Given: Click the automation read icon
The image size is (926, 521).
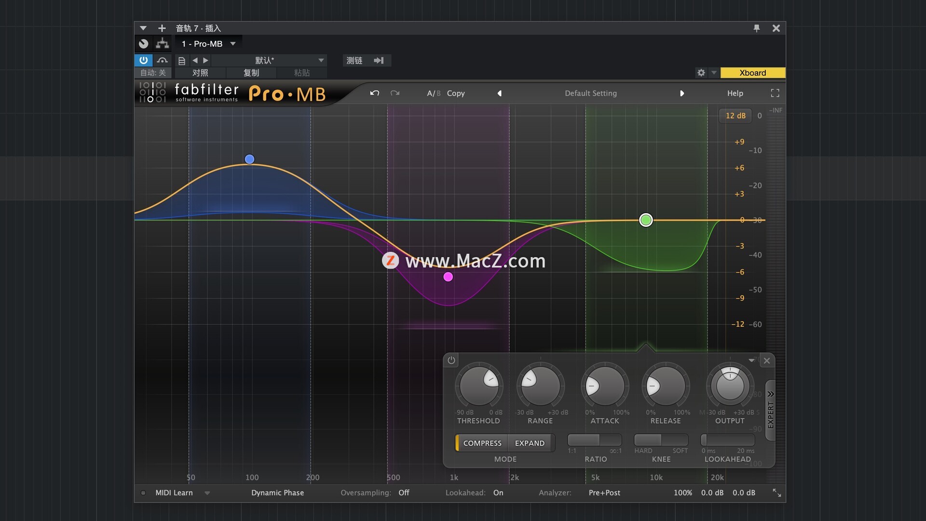Looking at the screenshot, I should pos(163,60).
